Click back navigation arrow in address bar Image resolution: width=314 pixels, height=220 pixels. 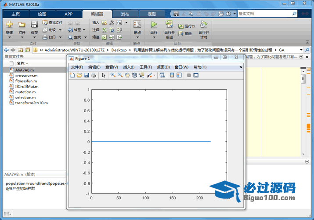click(6, 50)
